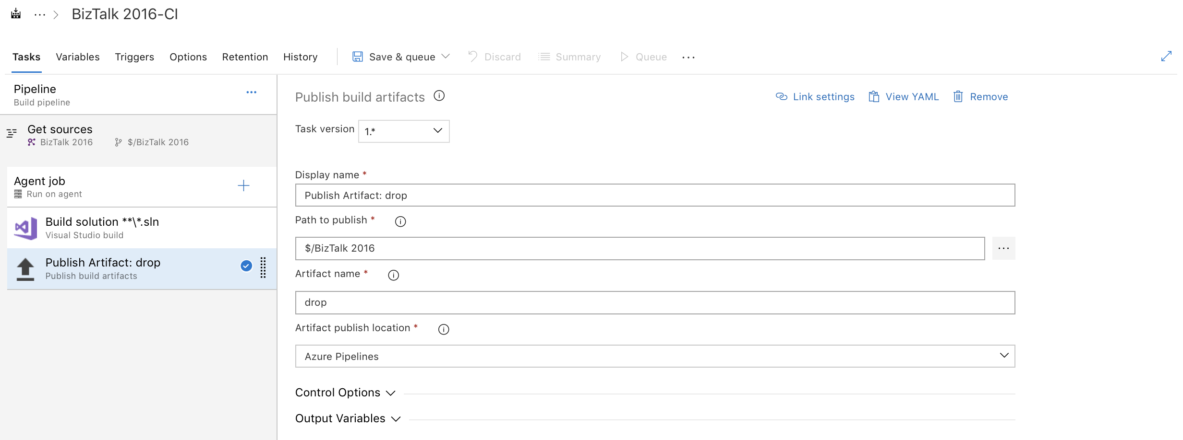Show Artifact publish location info tooltip
This screenshot has width=1183, height=440.
(x=444, y=329)
